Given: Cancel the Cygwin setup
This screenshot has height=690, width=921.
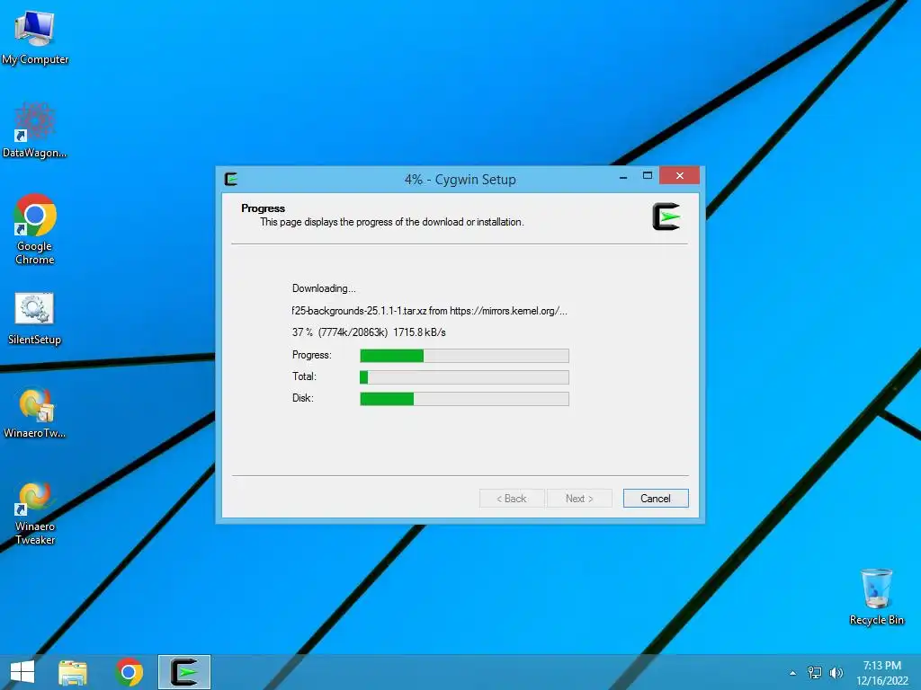Looking at the screenshot, I should 656,498.
